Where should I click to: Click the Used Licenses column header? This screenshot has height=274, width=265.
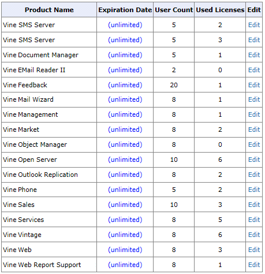click(220, 10)
